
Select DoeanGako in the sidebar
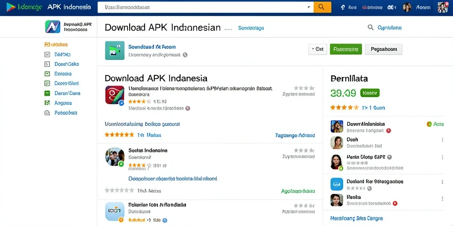[x=67, y=64]
